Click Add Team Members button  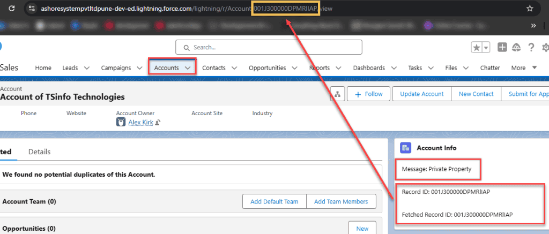[341, 201]
